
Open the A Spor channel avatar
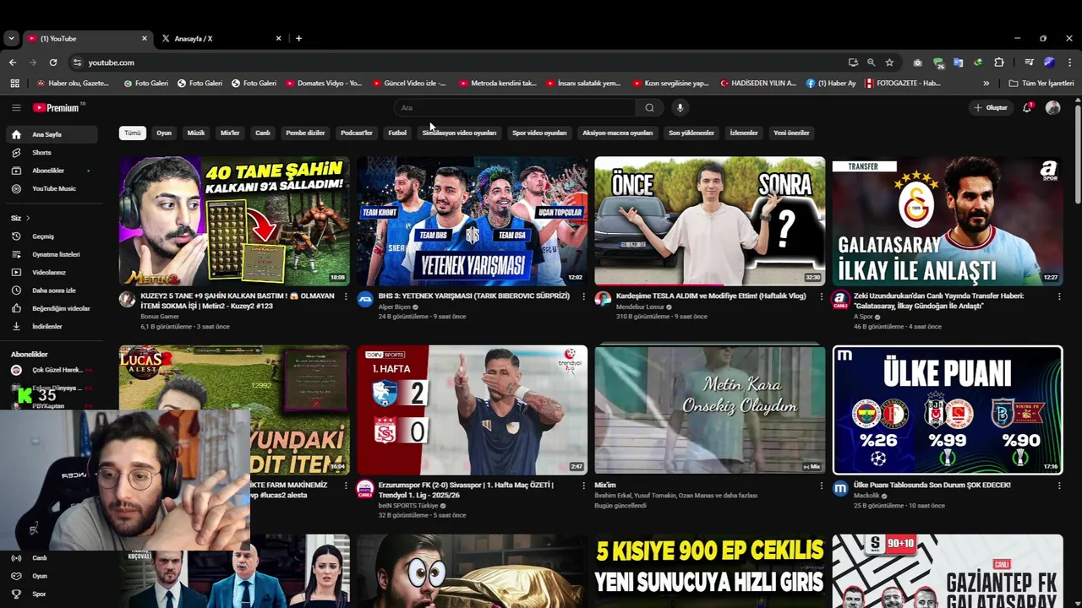click(x=840, y=299)
